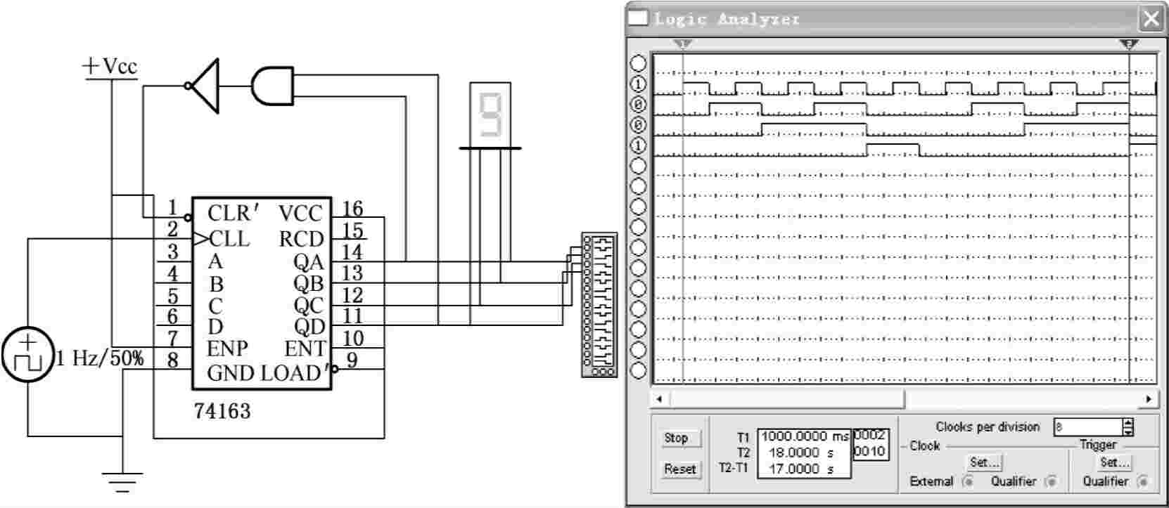Click the seven-segment display showing 9
Viewport: 1169px width, 508px height.
point(490,112)
